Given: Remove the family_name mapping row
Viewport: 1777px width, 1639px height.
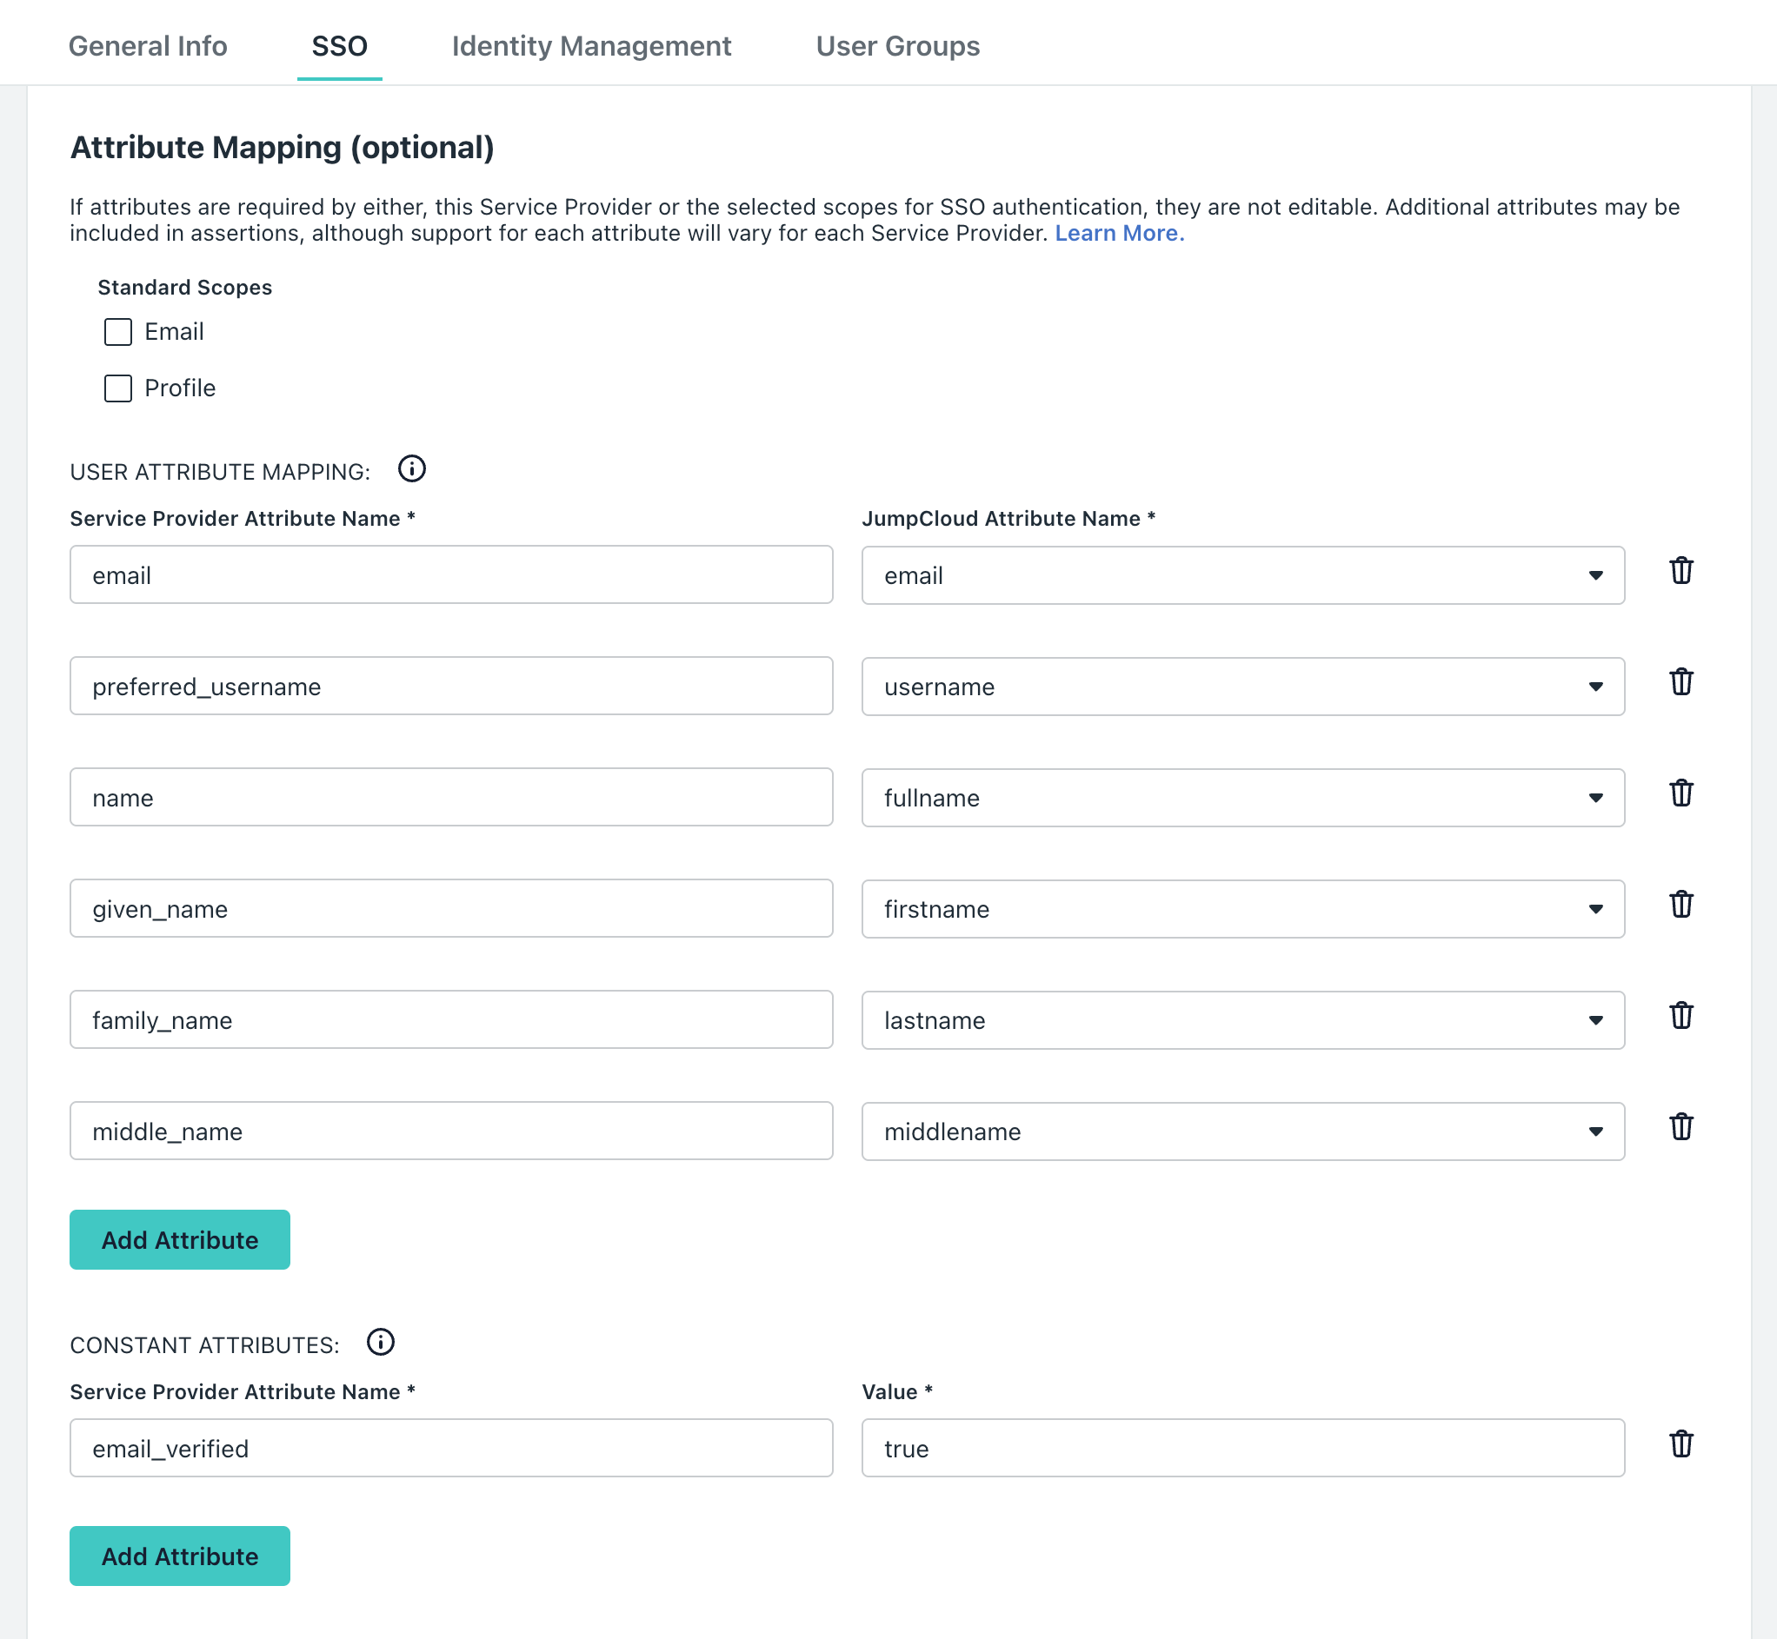Looking at the screenshot, I should click(x=1681, y=1017).
